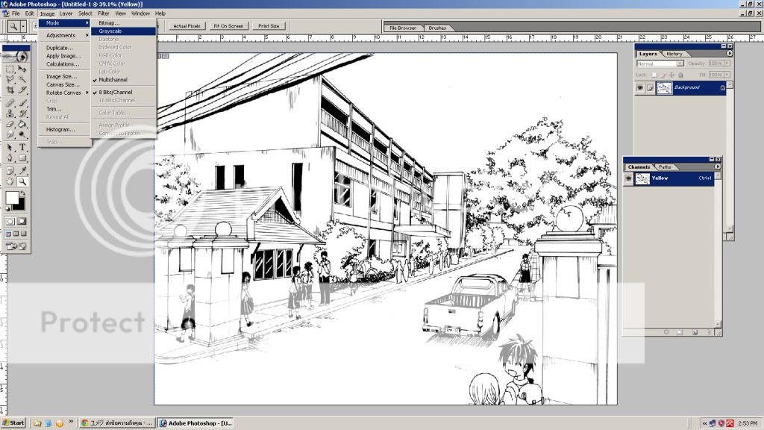Click the Actual Pixels button
This screenshot has height=430, width=764.
tap(187, 26)
